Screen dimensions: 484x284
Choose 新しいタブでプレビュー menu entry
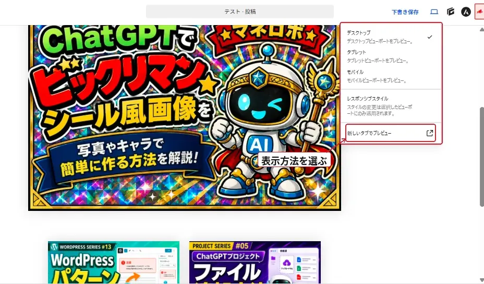click(x=391, y=133)
